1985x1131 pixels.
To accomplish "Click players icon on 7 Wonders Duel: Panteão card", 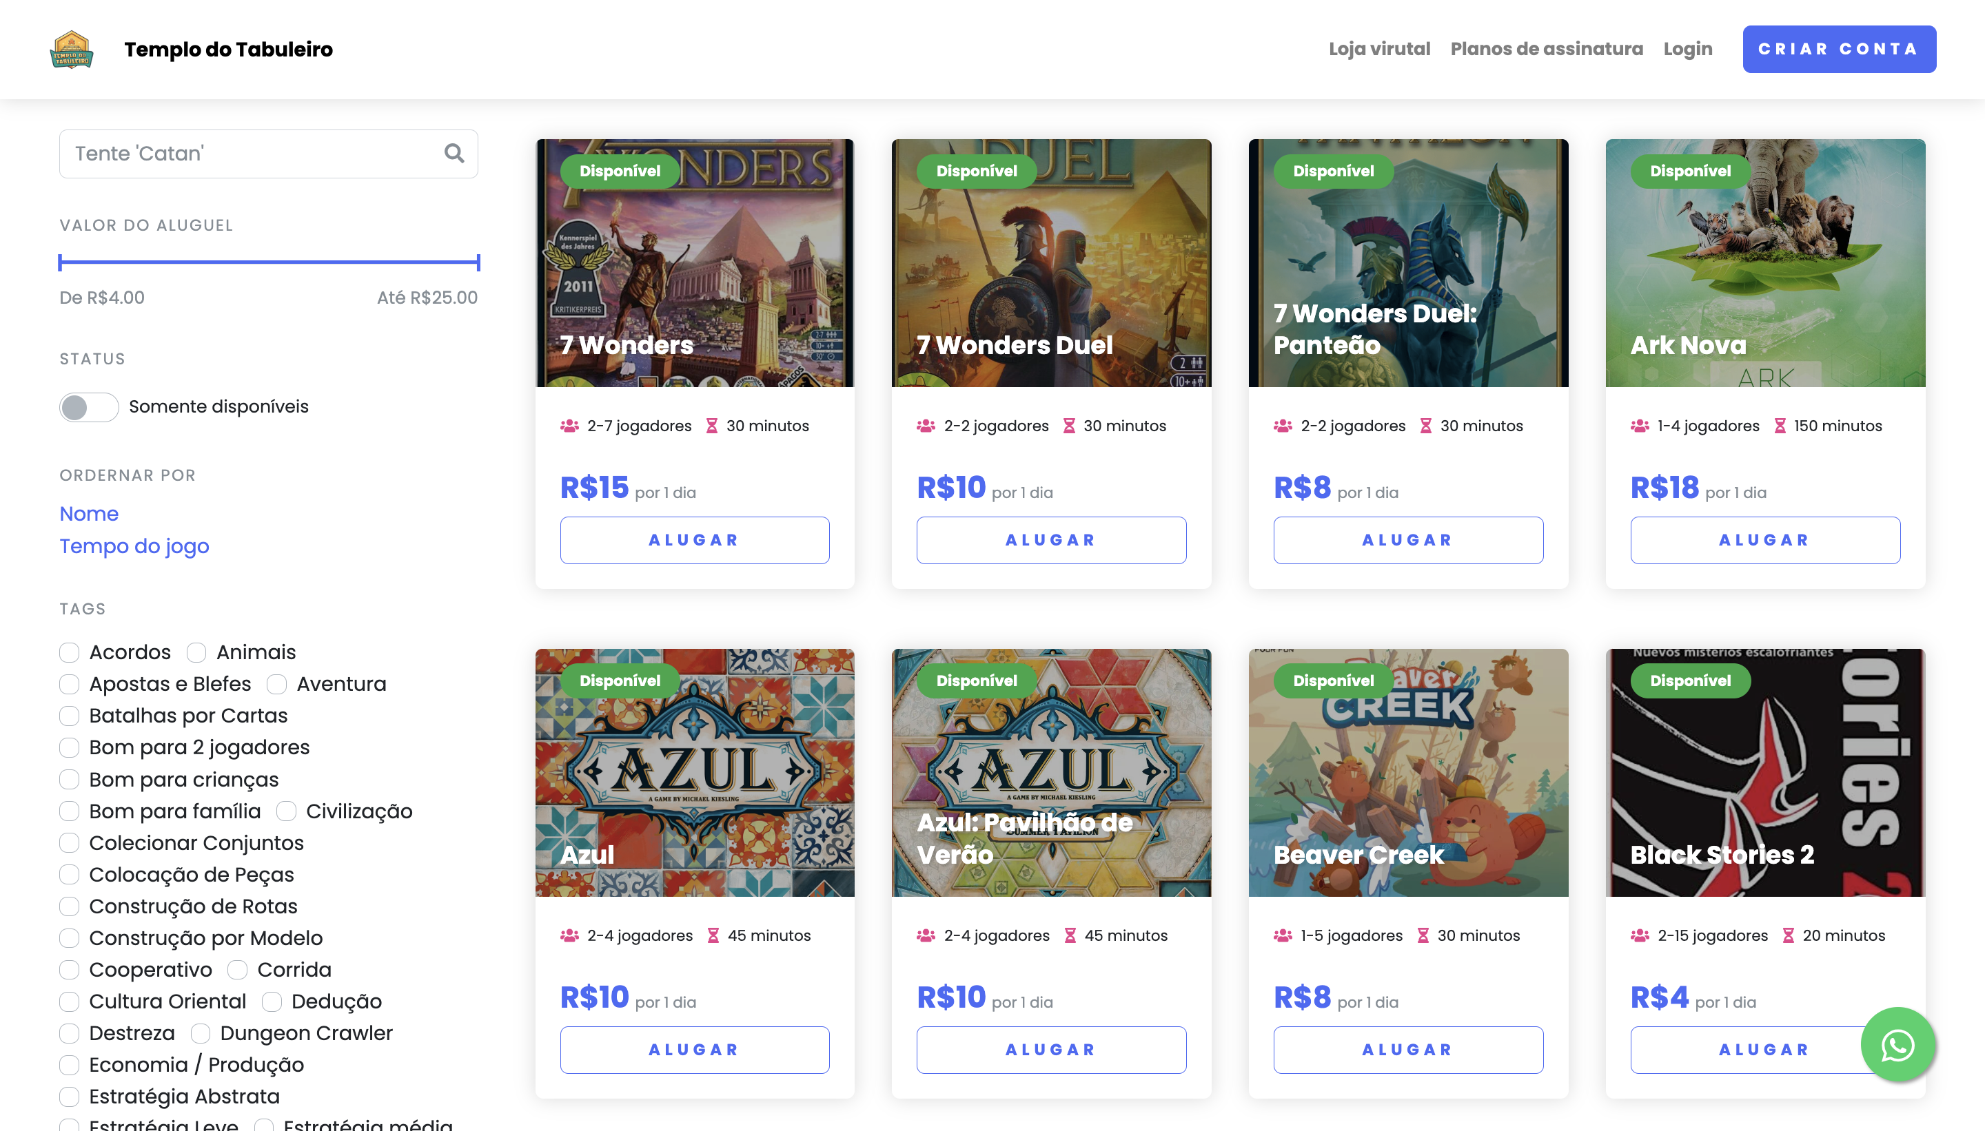I will point(1283,426).
